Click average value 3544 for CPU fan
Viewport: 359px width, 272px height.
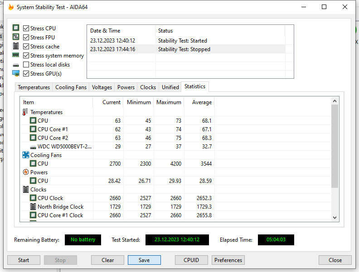[206, 164]
